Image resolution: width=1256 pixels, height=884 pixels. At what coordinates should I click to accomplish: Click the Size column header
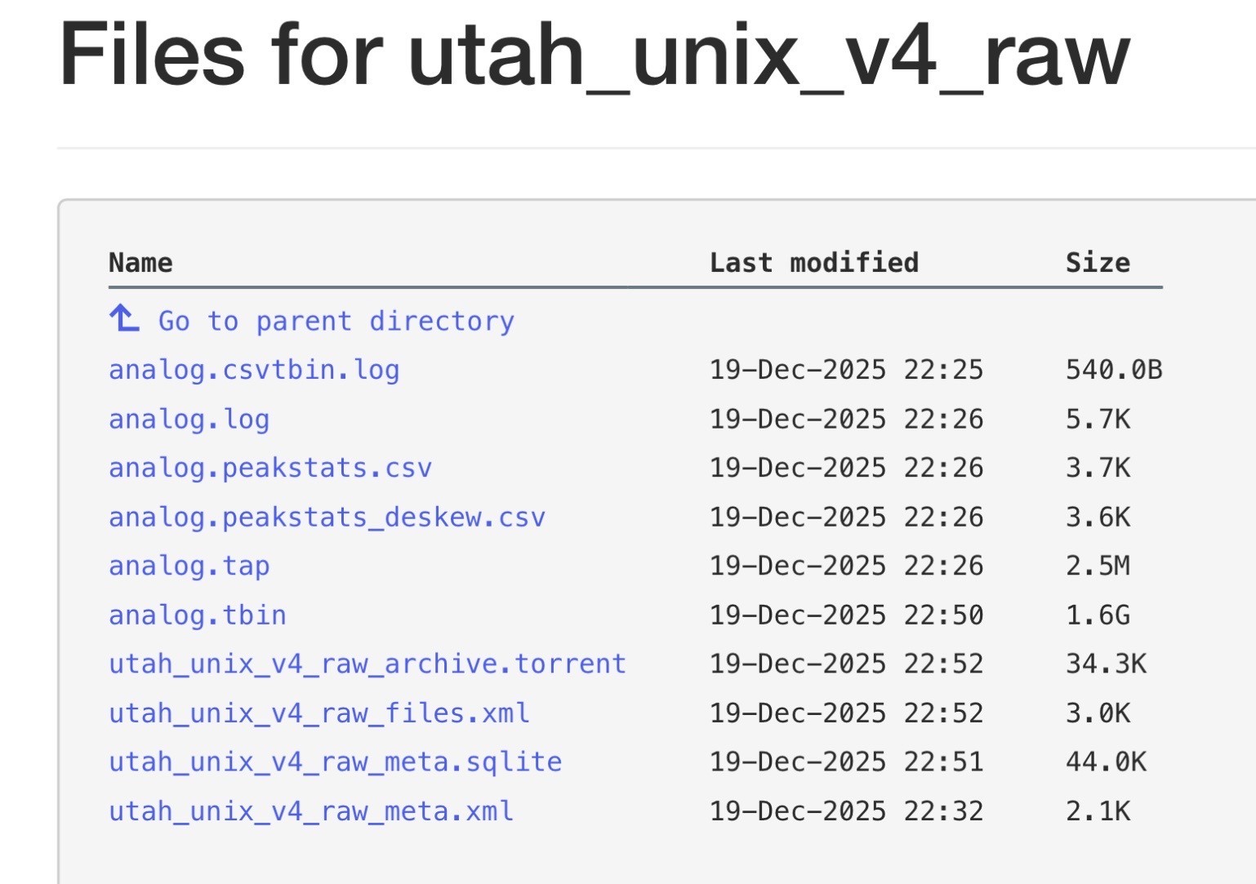pyautogui.click(x=1098, y=263)
